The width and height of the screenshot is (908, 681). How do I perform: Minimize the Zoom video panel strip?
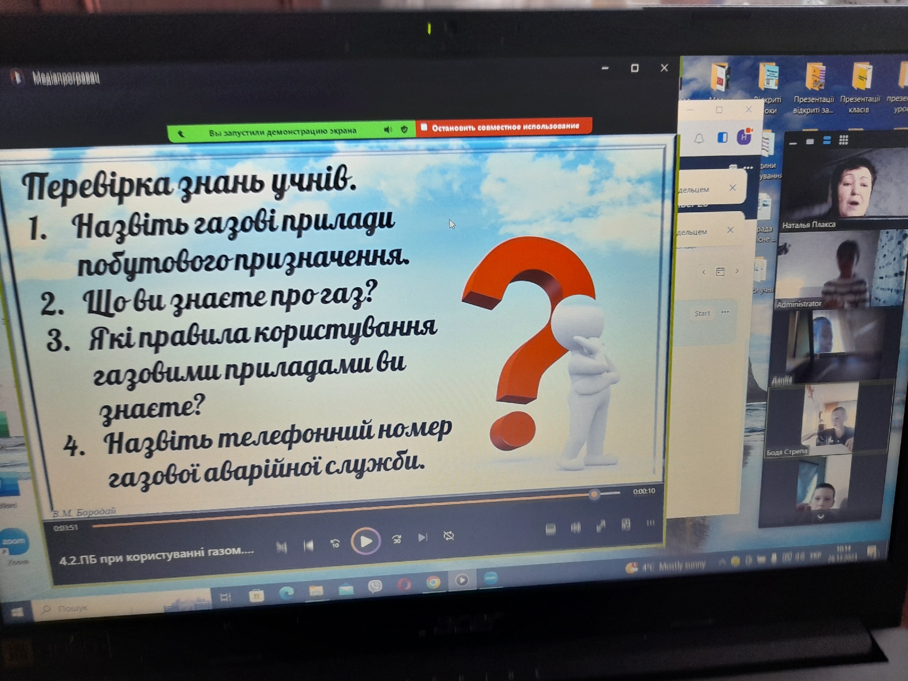[793, 142]
